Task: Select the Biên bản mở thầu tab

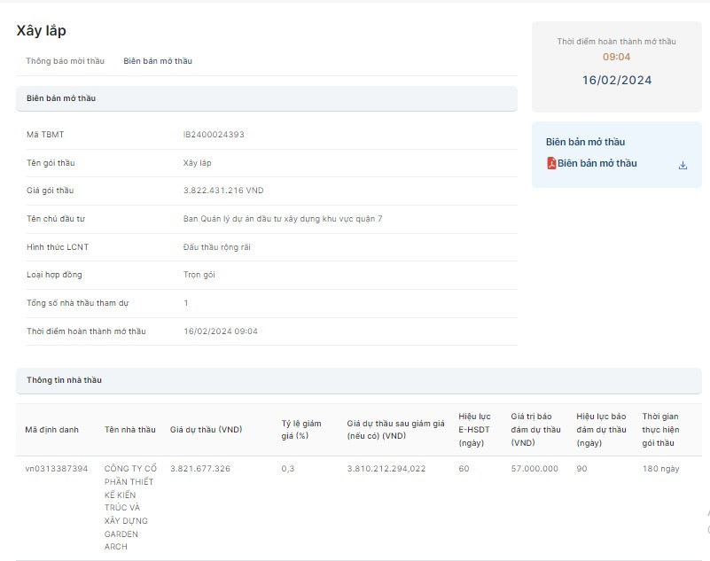Action: [158, 61]
